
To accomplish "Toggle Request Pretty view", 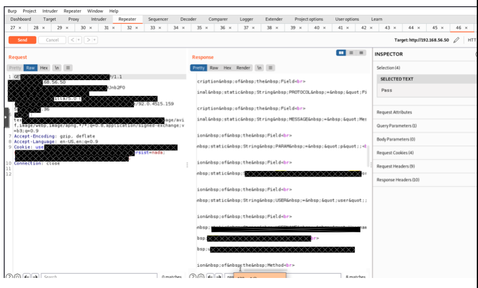I will pos(15,68).
